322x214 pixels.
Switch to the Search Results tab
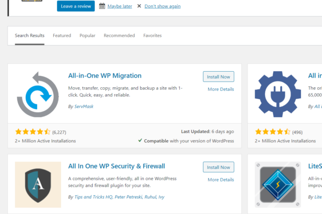click(30, 36)
